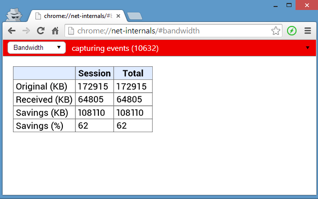
Task: Select the Session column header
Action: click(94, 73)
